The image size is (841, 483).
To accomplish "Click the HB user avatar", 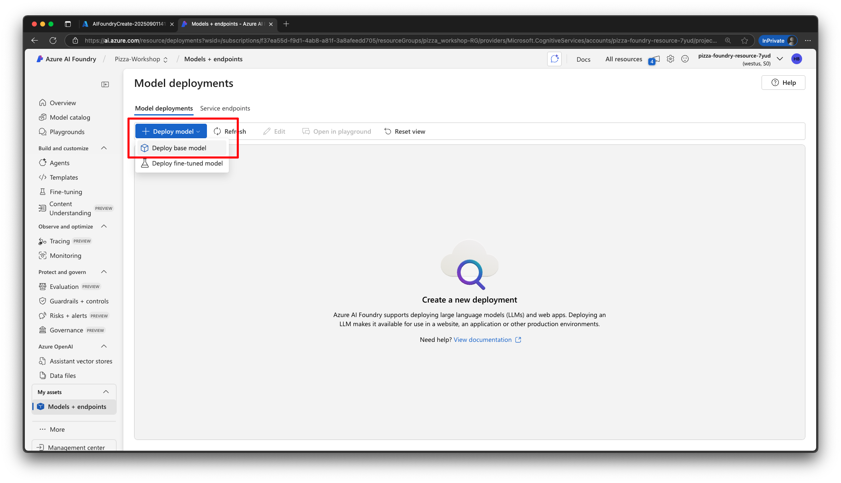I will [796, 59].
